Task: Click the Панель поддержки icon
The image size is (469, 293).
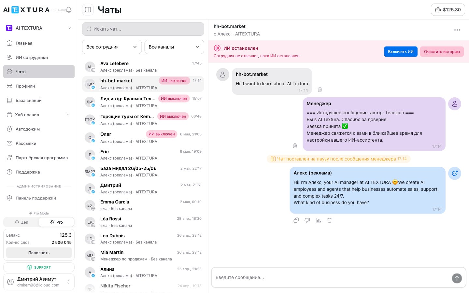Action: click(9, 198)
